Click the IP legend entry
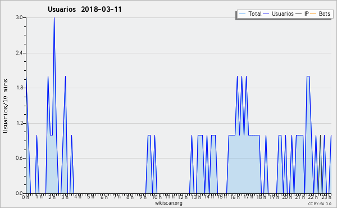Screen dimensions: 337x208 pos(302,13)
